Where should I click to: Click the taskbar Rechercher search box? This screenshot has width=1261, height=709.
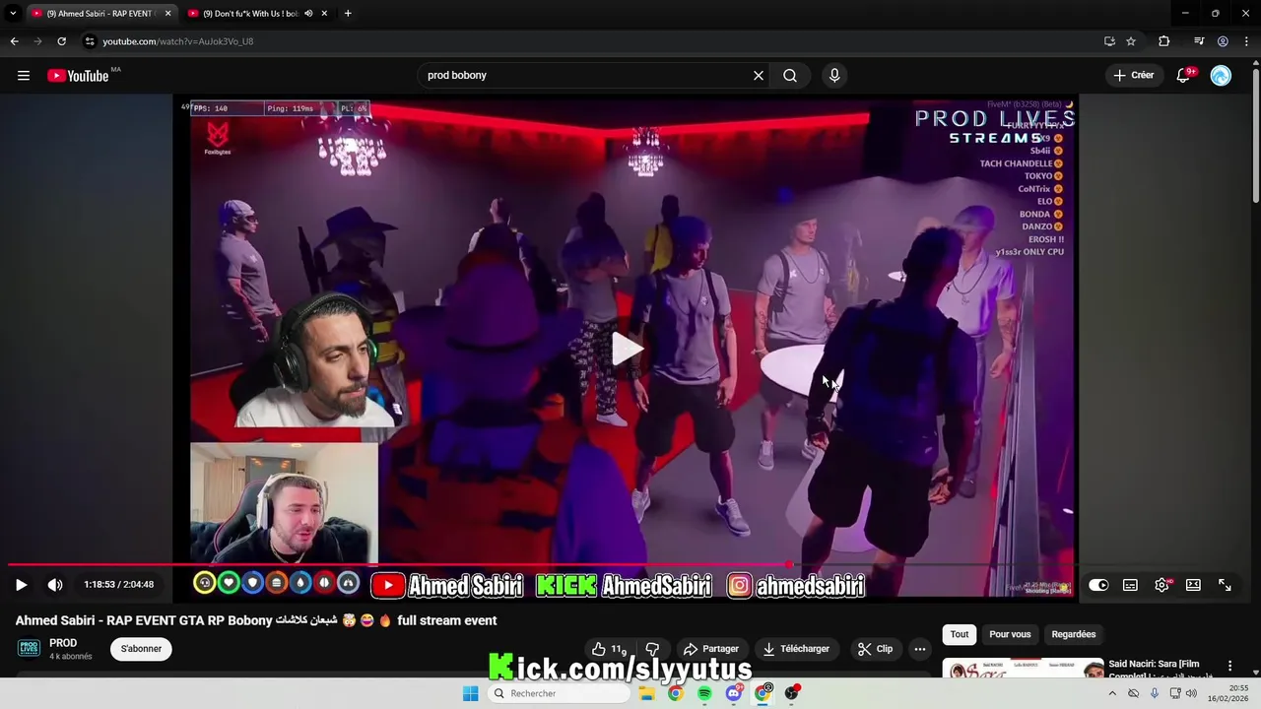(x=559, y=693)
